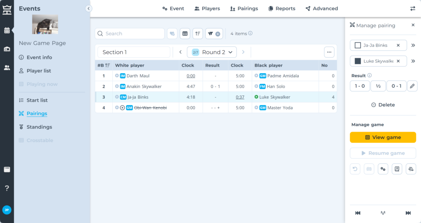
Task: Sort by the #B board column
Action: pos(104,65)
